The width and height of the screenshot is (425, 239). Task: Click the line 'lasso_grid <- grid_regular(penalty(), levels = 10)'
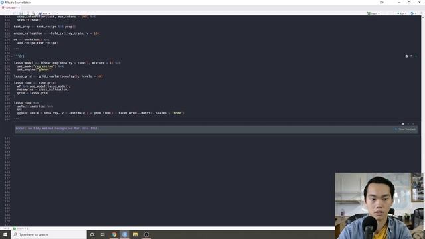pyautogui.click(x=58, y=76)
